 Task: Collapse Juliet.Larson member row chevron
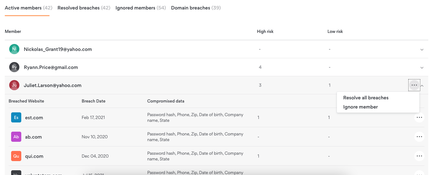click(x=422, y=85)
